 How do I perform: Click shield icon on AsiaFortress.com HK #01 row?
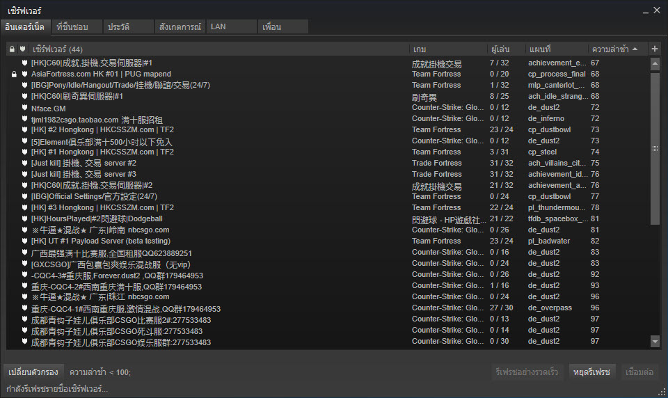(24, 74)
